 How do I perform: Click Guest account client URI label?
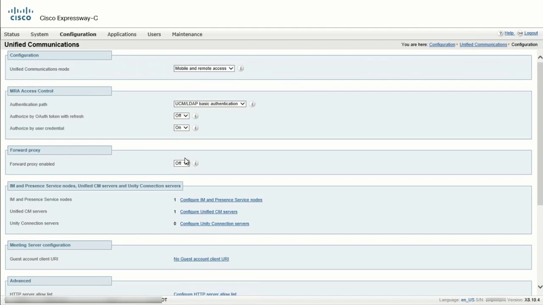pyautogui.click(x=34, y=259)
